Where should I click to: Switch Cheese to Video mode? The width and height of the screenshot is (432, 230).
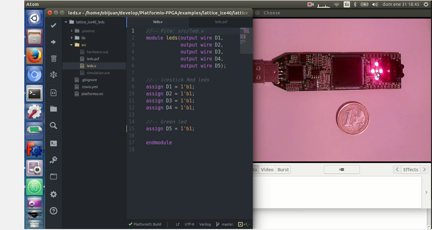[x=267, y=170]
